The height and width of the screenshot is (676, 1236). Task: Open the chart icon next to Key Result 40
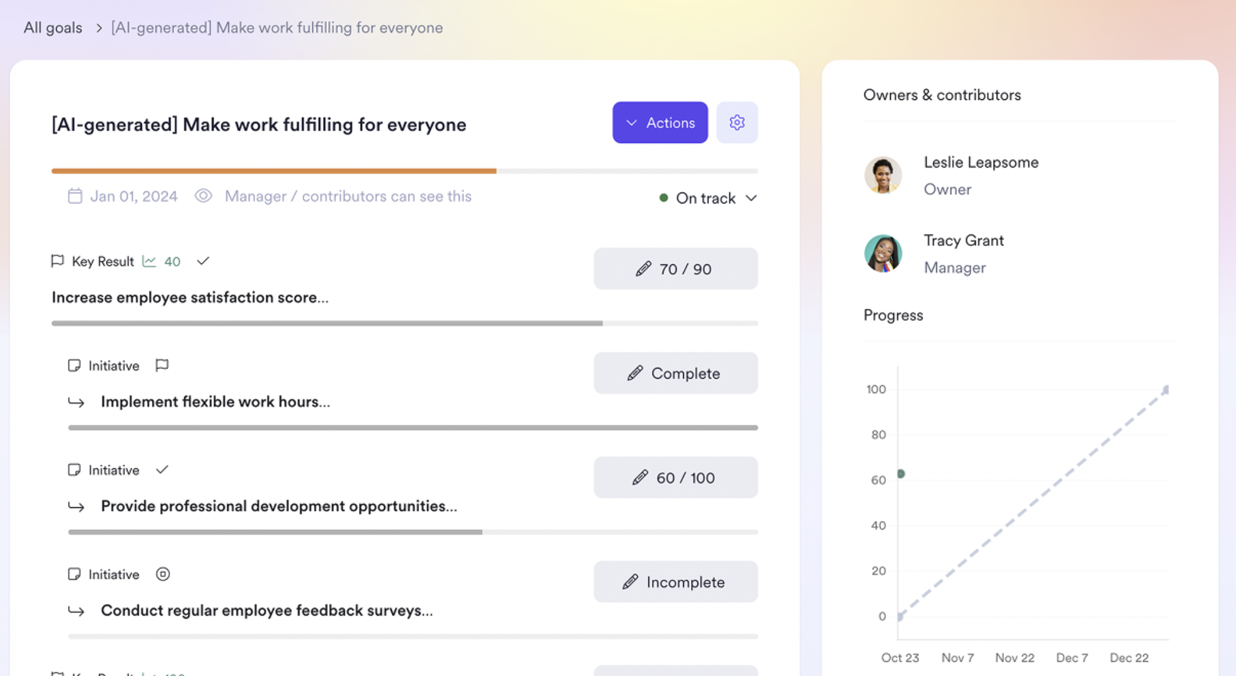(x=150, y=261)
